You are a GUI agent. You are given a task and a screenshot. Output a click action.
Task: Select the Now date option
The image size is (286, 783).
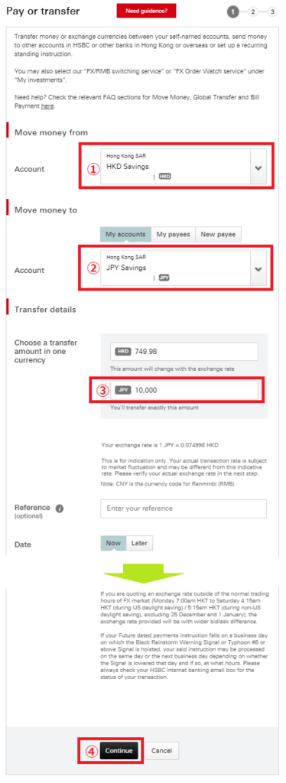point(113,544)
